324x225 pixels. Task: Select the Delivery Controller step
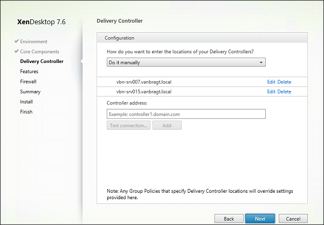coord(42,61)
